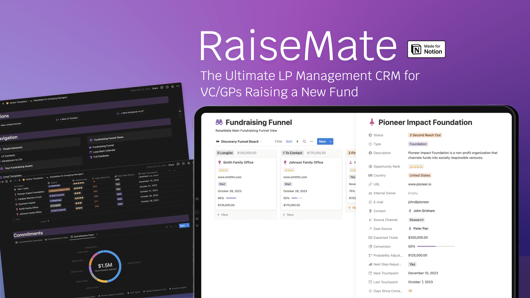Open the www.pioneer.io link
This screenshot has width=530, height=298.
click(x=419, y=184)
